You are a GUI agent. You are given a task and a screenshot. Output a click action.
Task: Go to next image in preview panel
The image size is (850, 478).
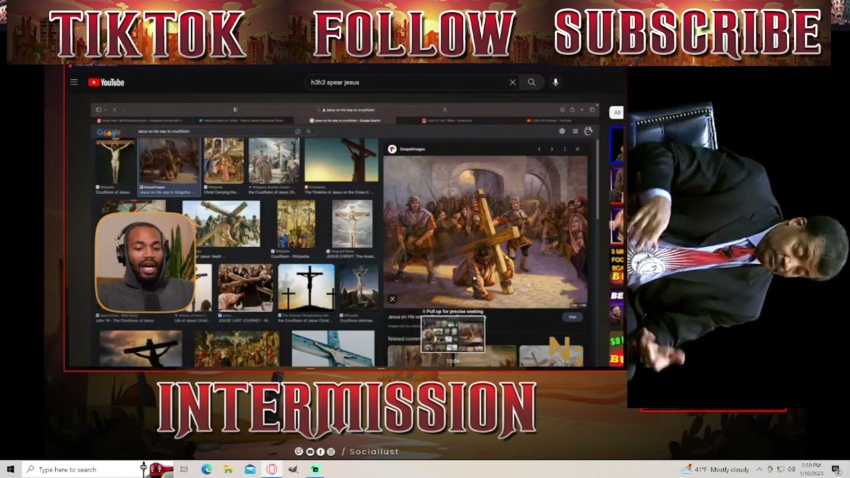click(551, 149)
